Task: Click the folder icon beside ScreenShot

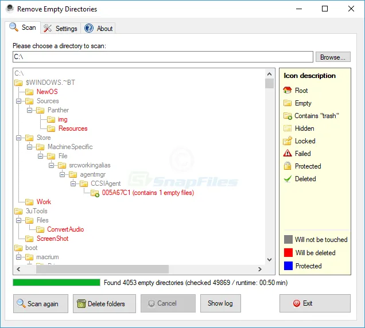Action: click(29, 239)
